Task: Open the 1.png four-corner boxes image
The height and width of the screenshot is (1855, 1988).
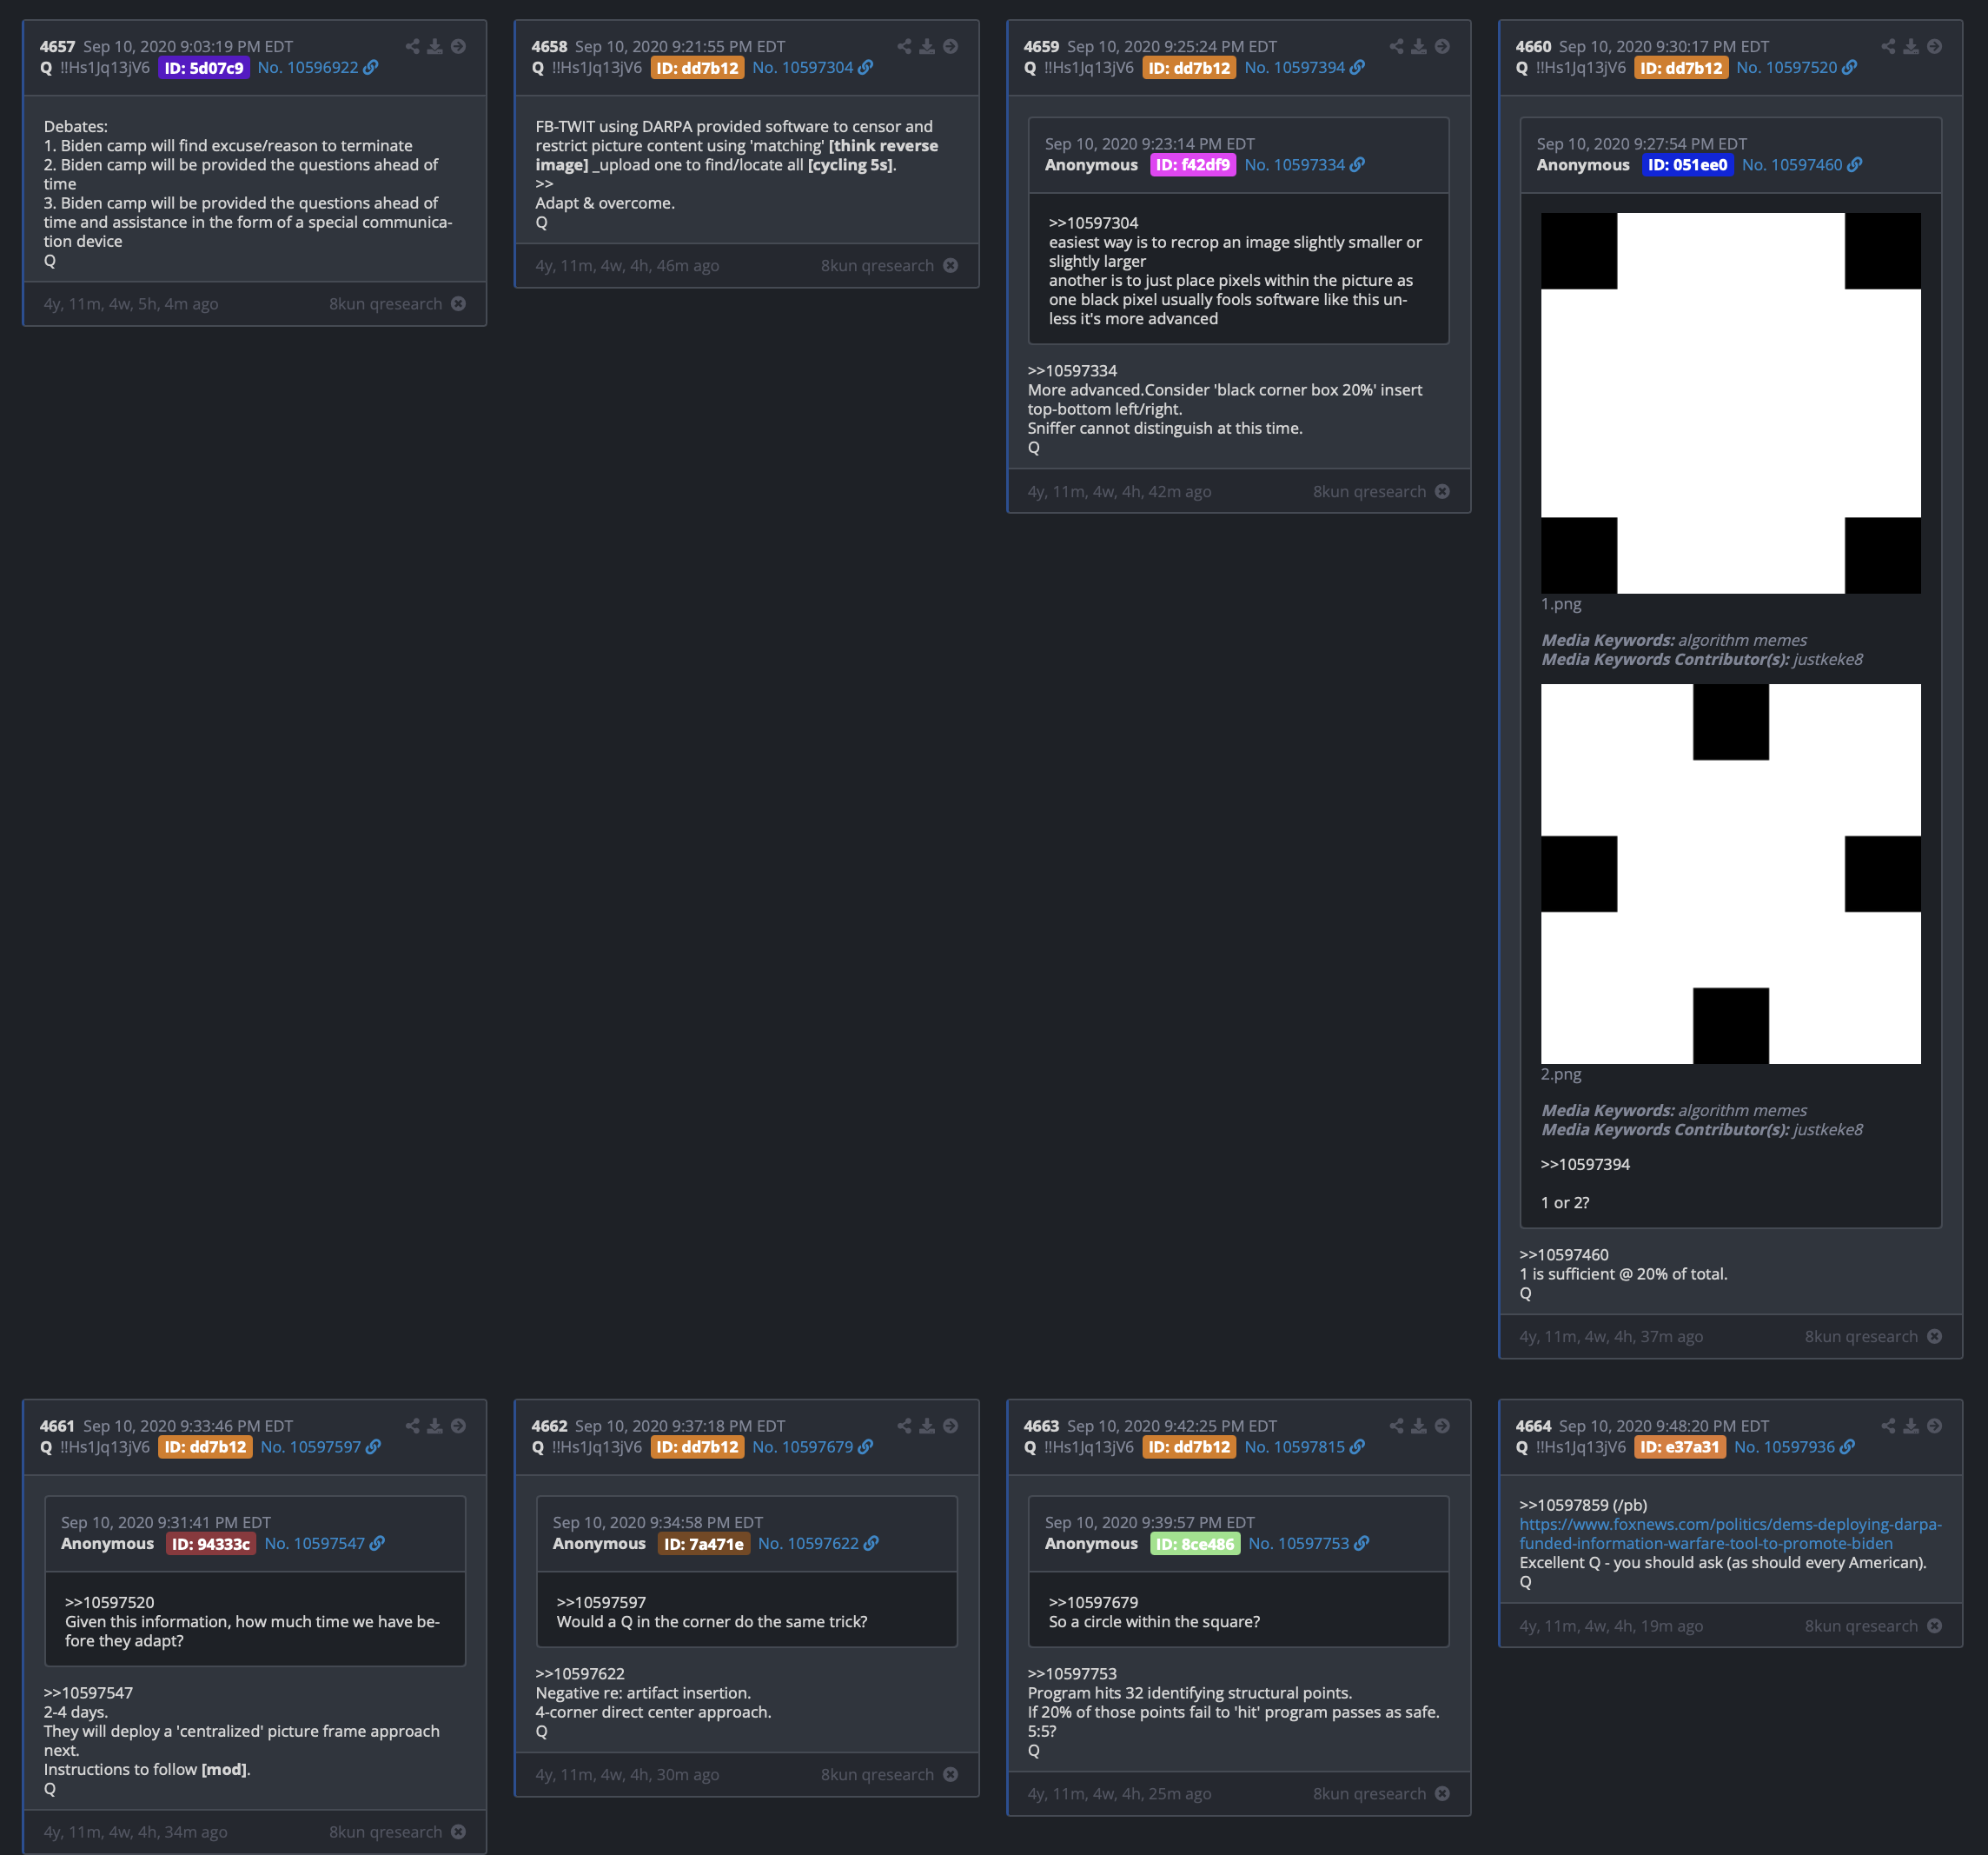Action: tap(1730, 402)
